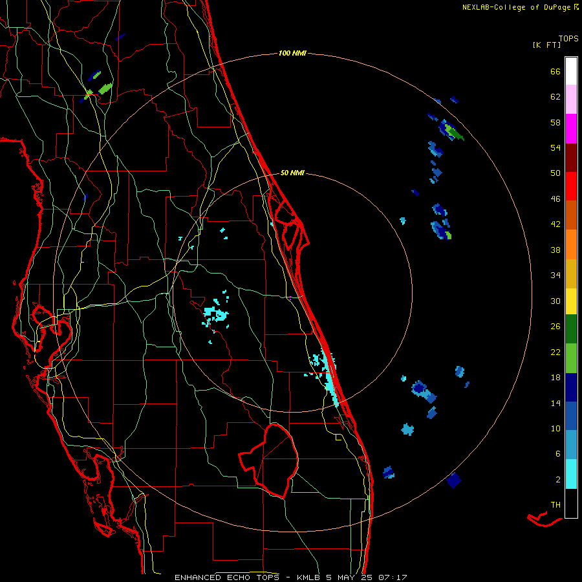Select the dark orange legend band
The width and height of the screenshot is (582, 582).
coord(571,215)
